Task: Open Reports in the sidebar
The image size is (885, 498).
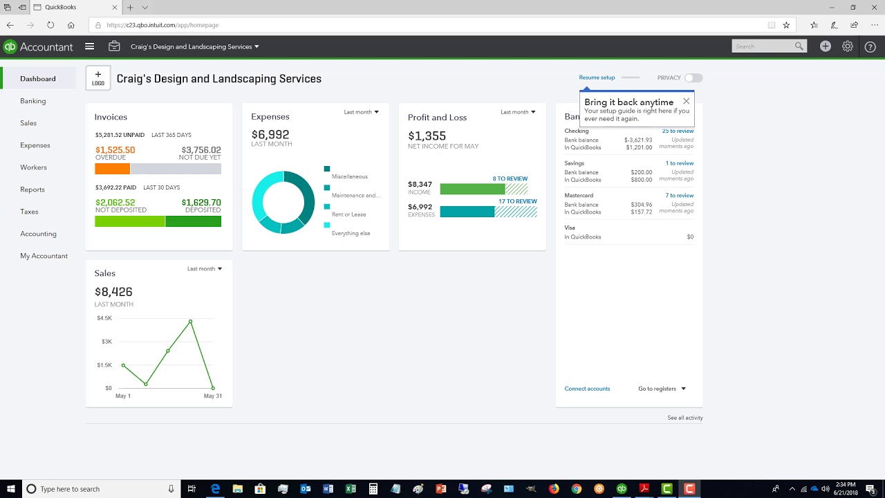Action: (x=32, y=190)
